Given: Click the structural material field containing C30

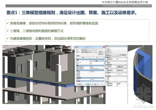Looking at the screenshot, I should point(121,67).
